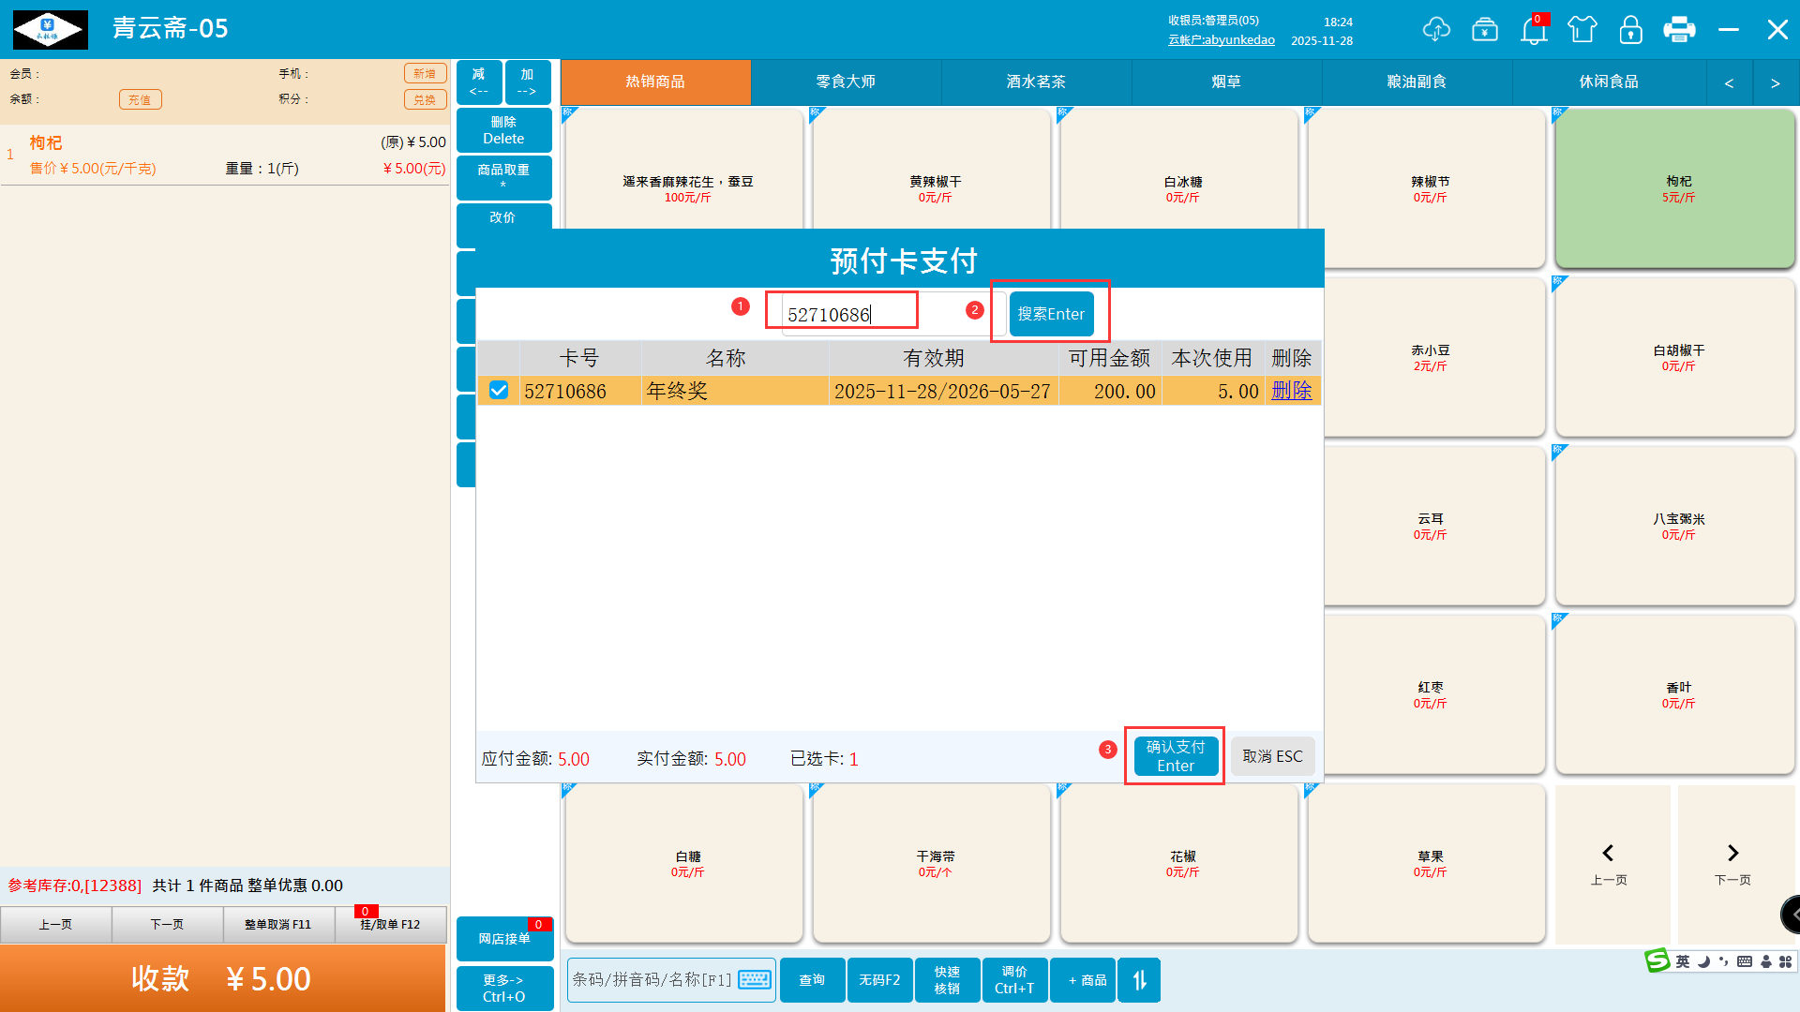Switch to the 酒水茗茶 category tab
This screenshot has height=1012, width=1800.
[1036, 82]
